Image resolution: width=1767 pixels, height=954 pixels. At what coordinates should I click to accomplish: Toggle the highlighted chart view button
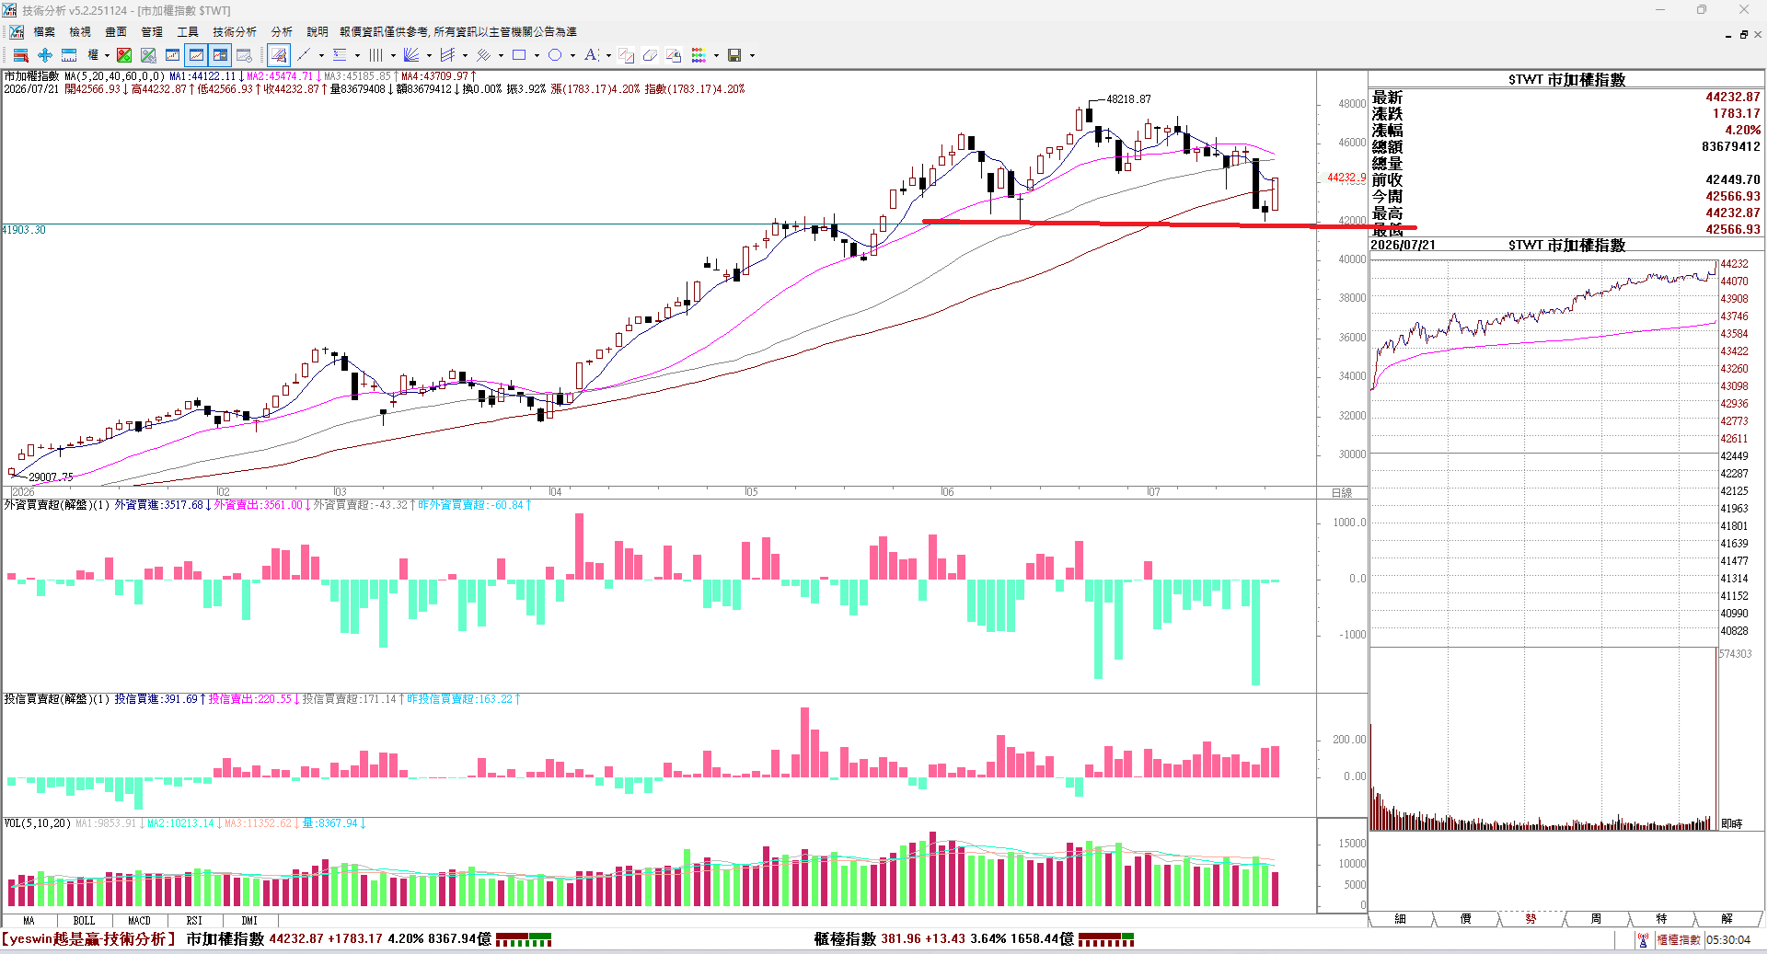tap(196, 55)
